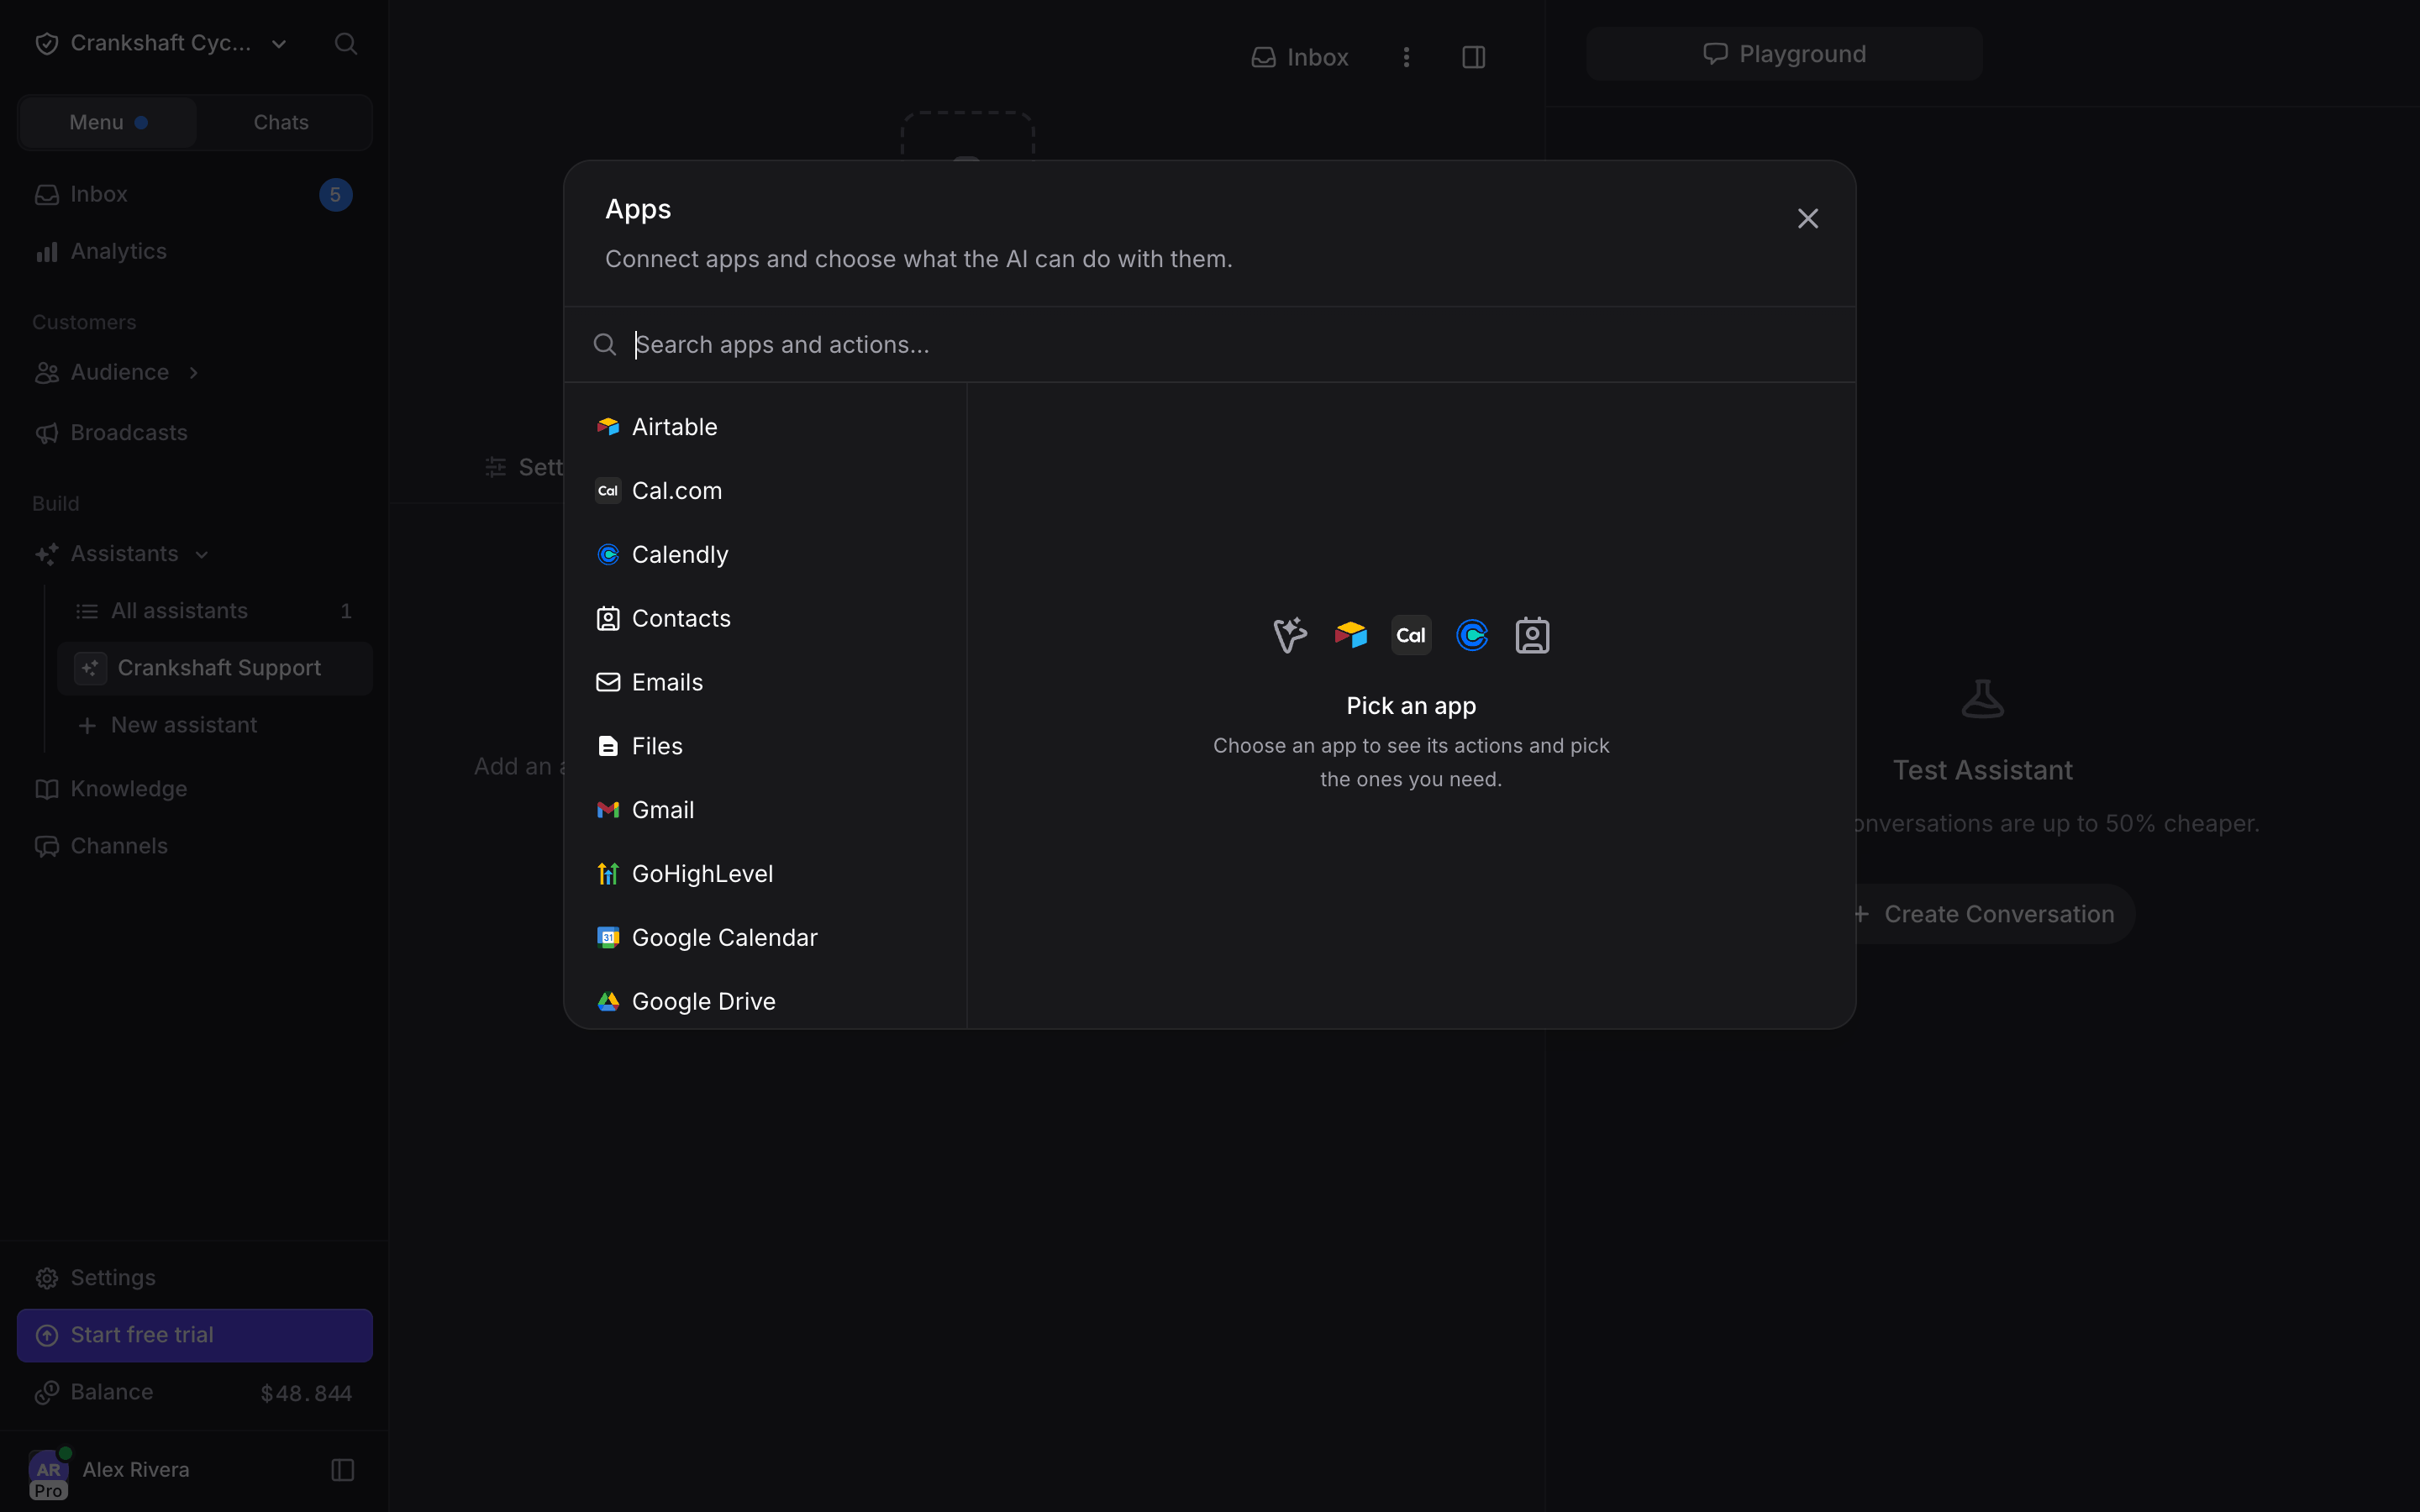Open Settings in the sidebar
Image resolution: width=2420 pixels, height=1512 pixels.
(194, 1278)
